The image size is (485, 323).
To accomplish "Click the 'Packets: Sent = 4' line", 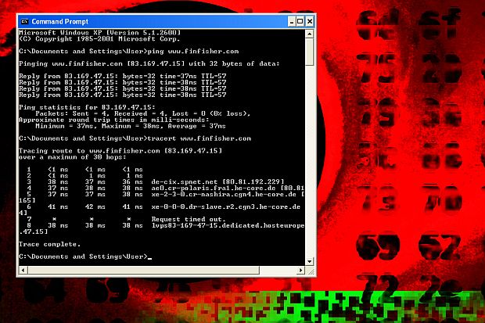I will click(x=142, y=113).
